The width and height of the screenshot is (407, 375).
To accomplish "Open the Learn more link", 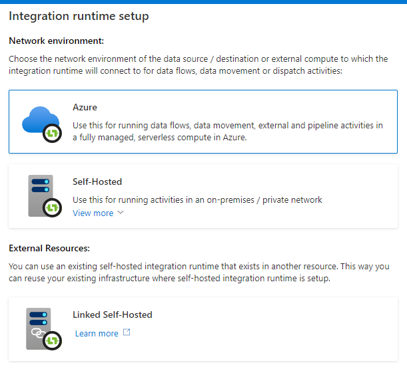I will 97,333.
